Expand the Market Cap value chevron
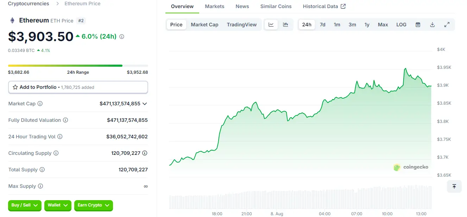 point(145,104)
